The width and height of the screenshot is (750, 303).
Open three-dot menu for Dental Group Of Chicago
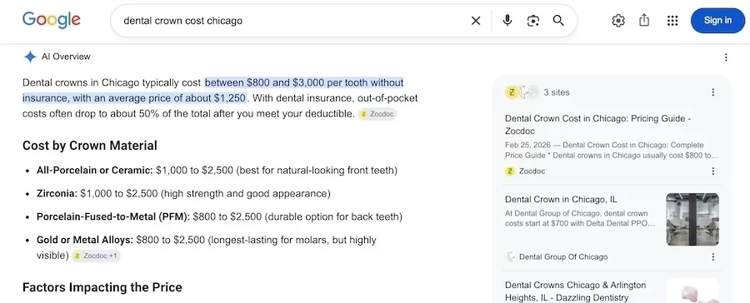tap(712, 257)
